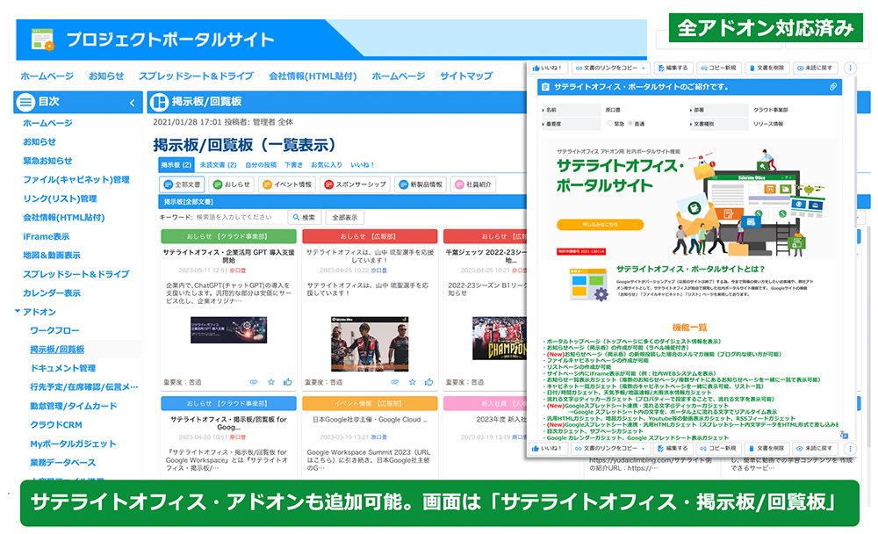Star the 山中 琉聖選手 card

click(412, 382)
